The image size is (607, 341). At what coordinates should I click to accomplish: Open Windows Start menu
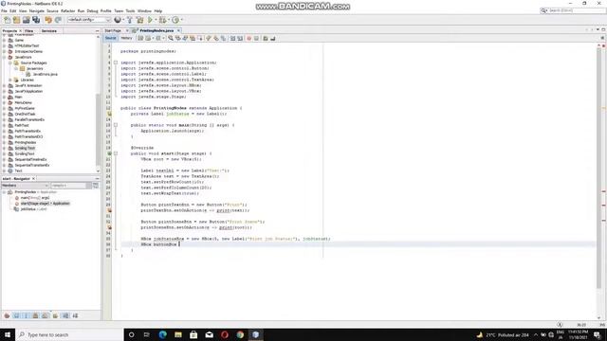8,334
